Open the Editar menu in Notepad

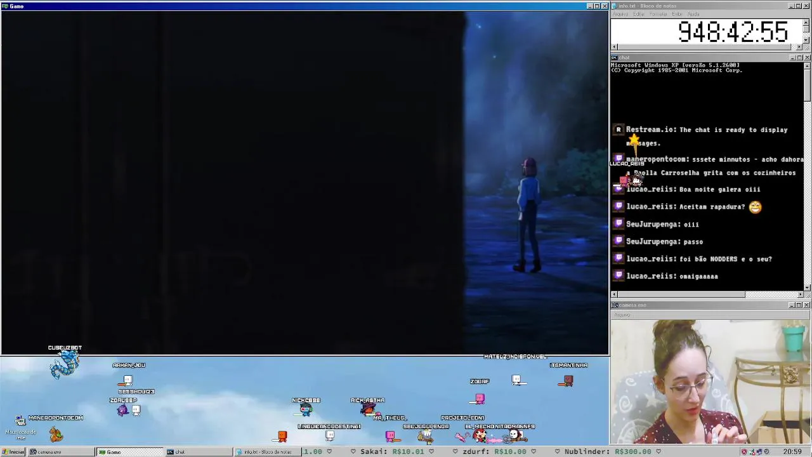[638, 14]
